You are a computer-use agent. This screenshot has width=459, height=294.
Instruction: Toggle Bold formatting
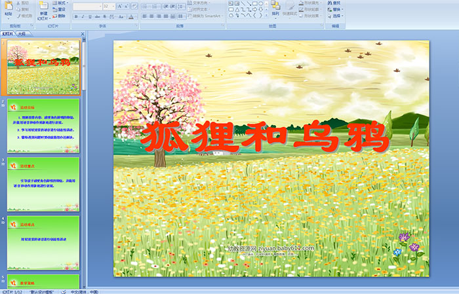tap(76, 16)
